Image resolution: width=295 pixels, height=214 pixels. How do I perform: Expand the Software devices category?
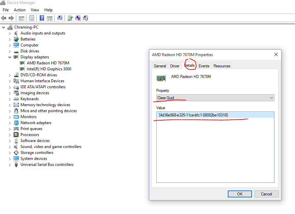point(10,141)
